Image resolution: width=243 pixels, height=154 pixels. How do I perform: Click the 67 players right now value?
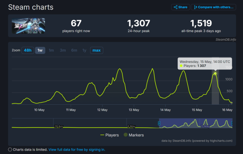pyautogui.click(x=76, y=23)
